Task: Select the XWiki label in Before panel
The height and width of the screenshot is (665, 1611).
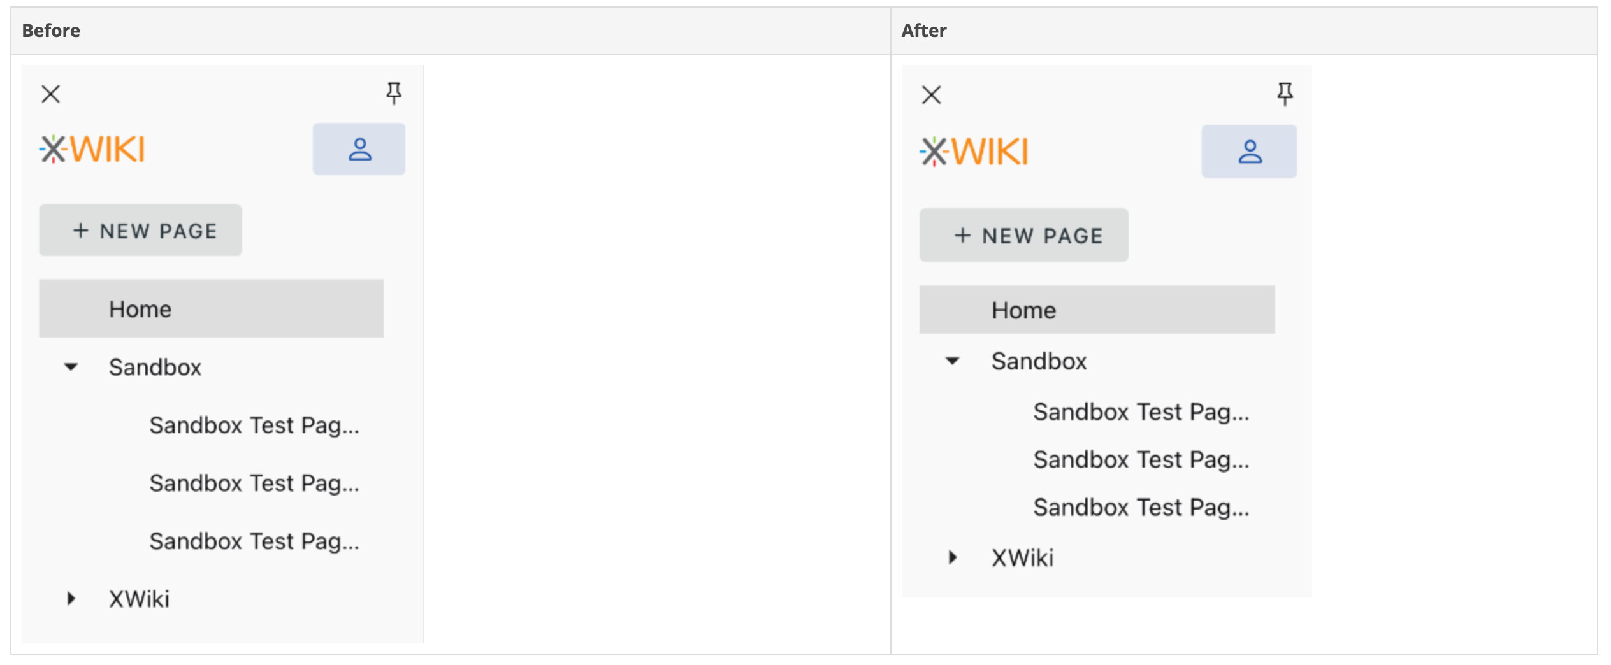Action: point(139,599)
